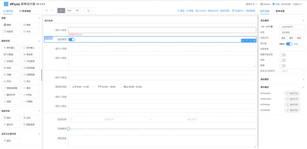307x149 pixels.
Task: Add a 分隔线 divider component
Action: click(30, 102)
